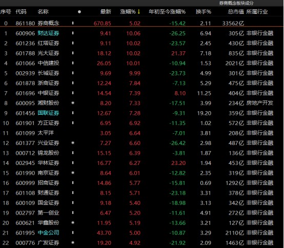The image size is (284, 248).
Task: Click marker icon in 长城证券 row
Action: tap(73, 73)
